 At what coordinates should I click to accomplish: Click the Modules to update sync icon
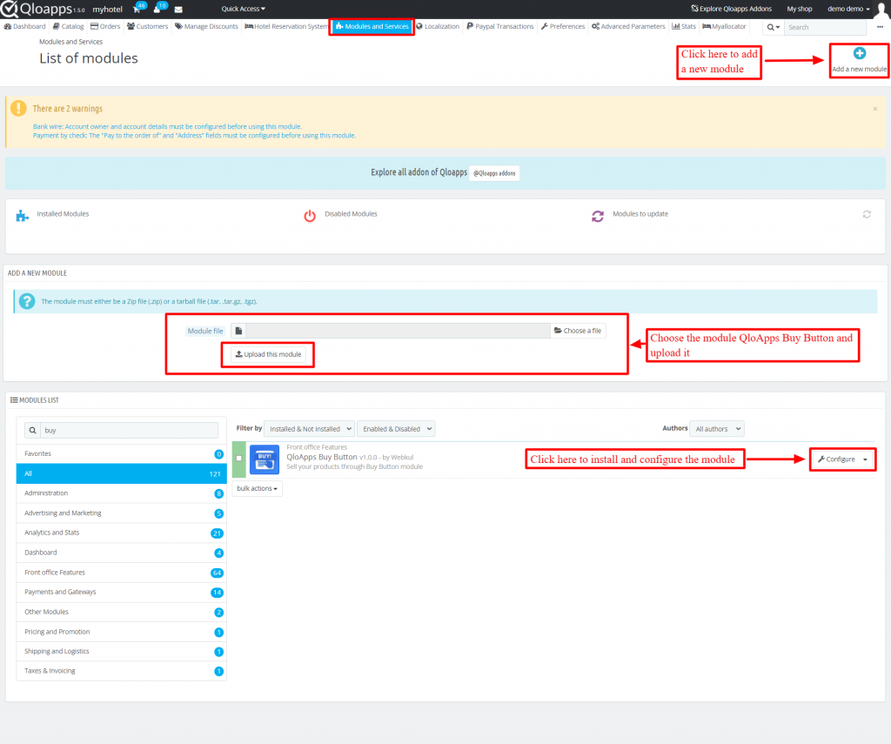(598, 216)
